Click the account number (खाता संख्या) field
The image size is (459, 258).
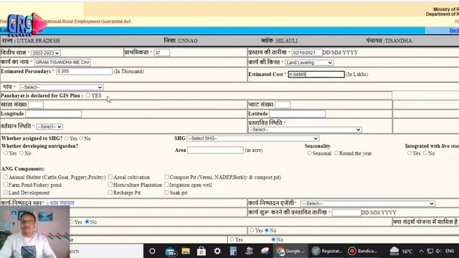36,105
